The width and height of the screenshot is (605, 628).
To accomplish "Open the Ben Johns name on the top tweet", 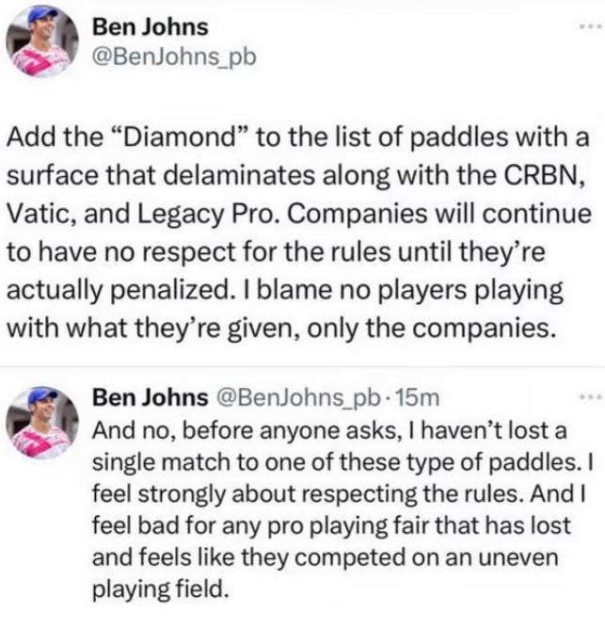I will click(x=150, y=26).
